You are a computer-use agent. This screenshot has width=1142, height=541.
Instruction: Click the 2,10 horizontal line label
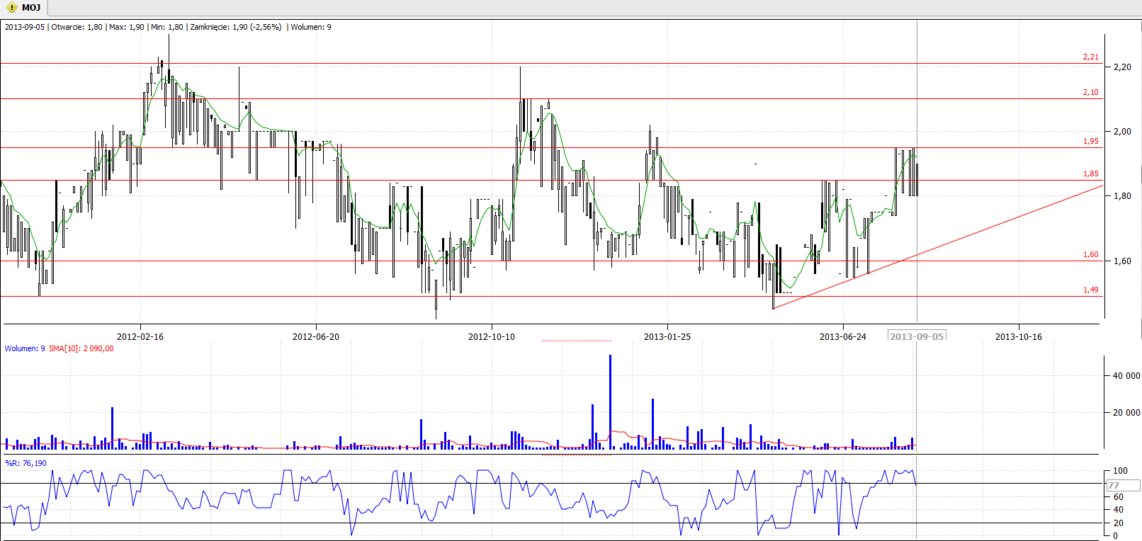click(1091, 92)
